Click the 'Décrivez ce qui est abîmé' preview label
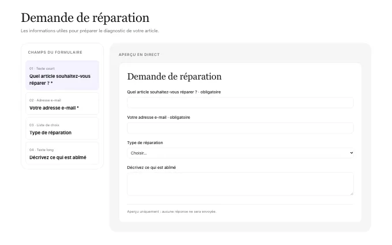Image resolution: width=392 pixels, height=245 pixels. pyautogui.click(x=152, y=168)
